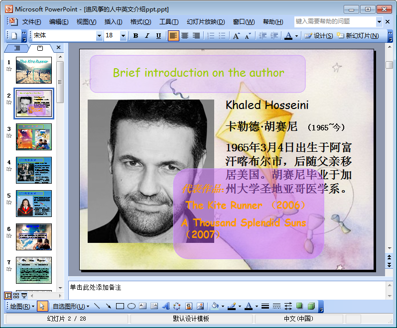Select the Oval drawing tool
The height and width of the screenshot is (328, 397).
(x=131, y=306)
